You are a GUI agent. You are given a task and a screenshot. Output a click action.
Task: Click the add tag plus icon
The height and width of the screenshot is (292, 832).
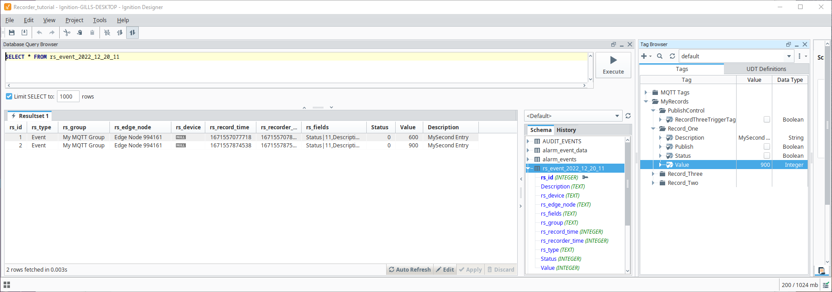pyautogui.click(x=644, y=56)
